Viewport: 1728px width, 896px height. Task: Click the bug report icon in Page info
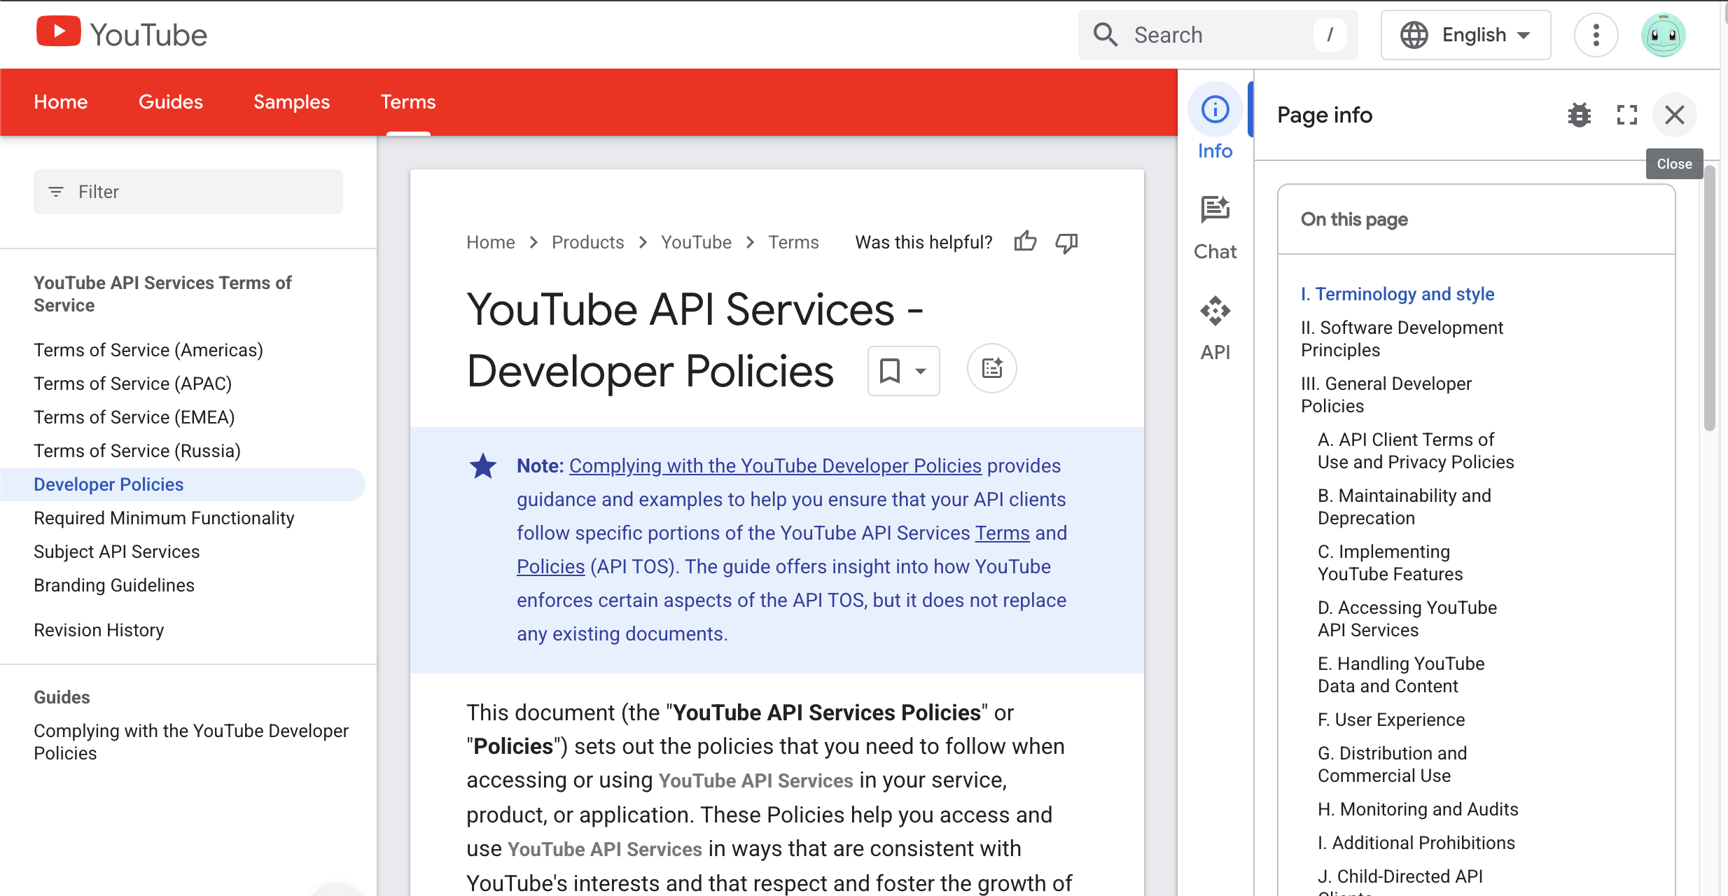tap(1579, 115)
